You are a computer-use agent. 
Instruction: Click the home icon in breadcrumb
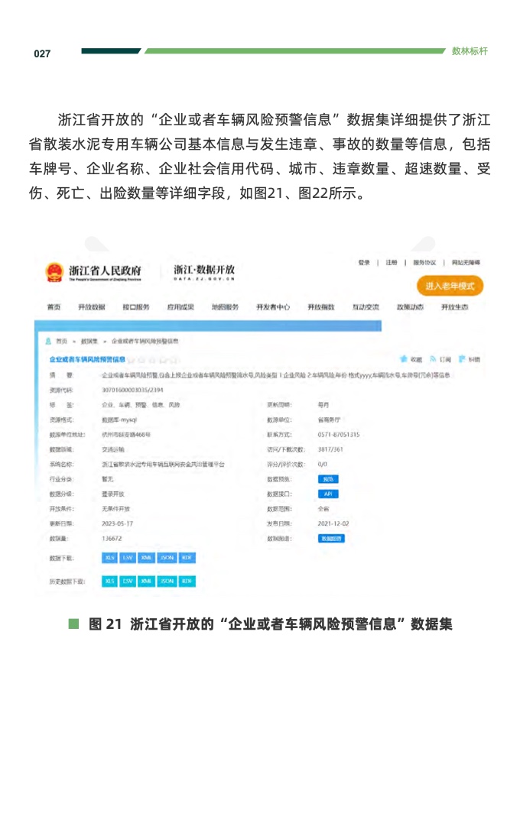coord(48,341)
